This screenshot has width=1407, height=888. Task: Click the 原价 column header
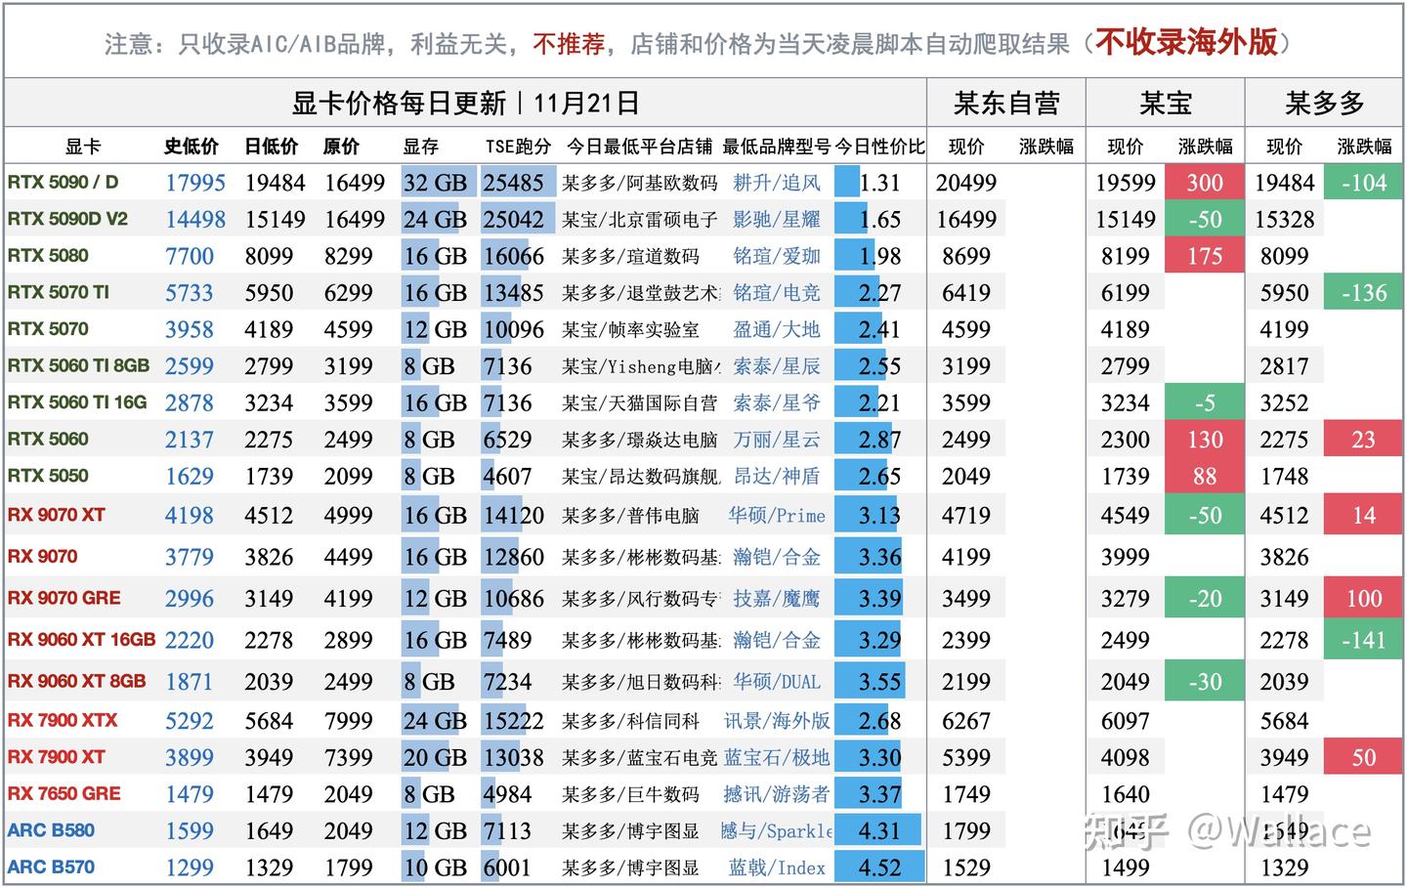coord(341,147)
